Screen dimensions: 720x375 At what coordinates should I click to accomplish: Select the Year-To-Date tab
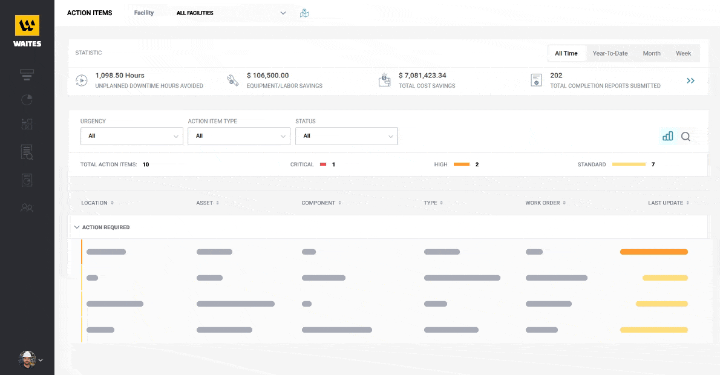click(610, 53)
